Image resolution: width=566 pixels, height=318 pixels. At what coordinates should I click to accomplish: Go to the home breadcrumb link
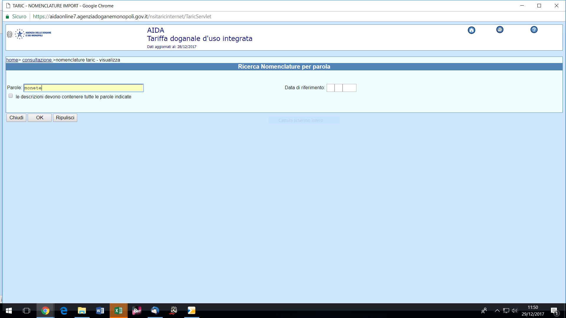(x=12, y=60)
